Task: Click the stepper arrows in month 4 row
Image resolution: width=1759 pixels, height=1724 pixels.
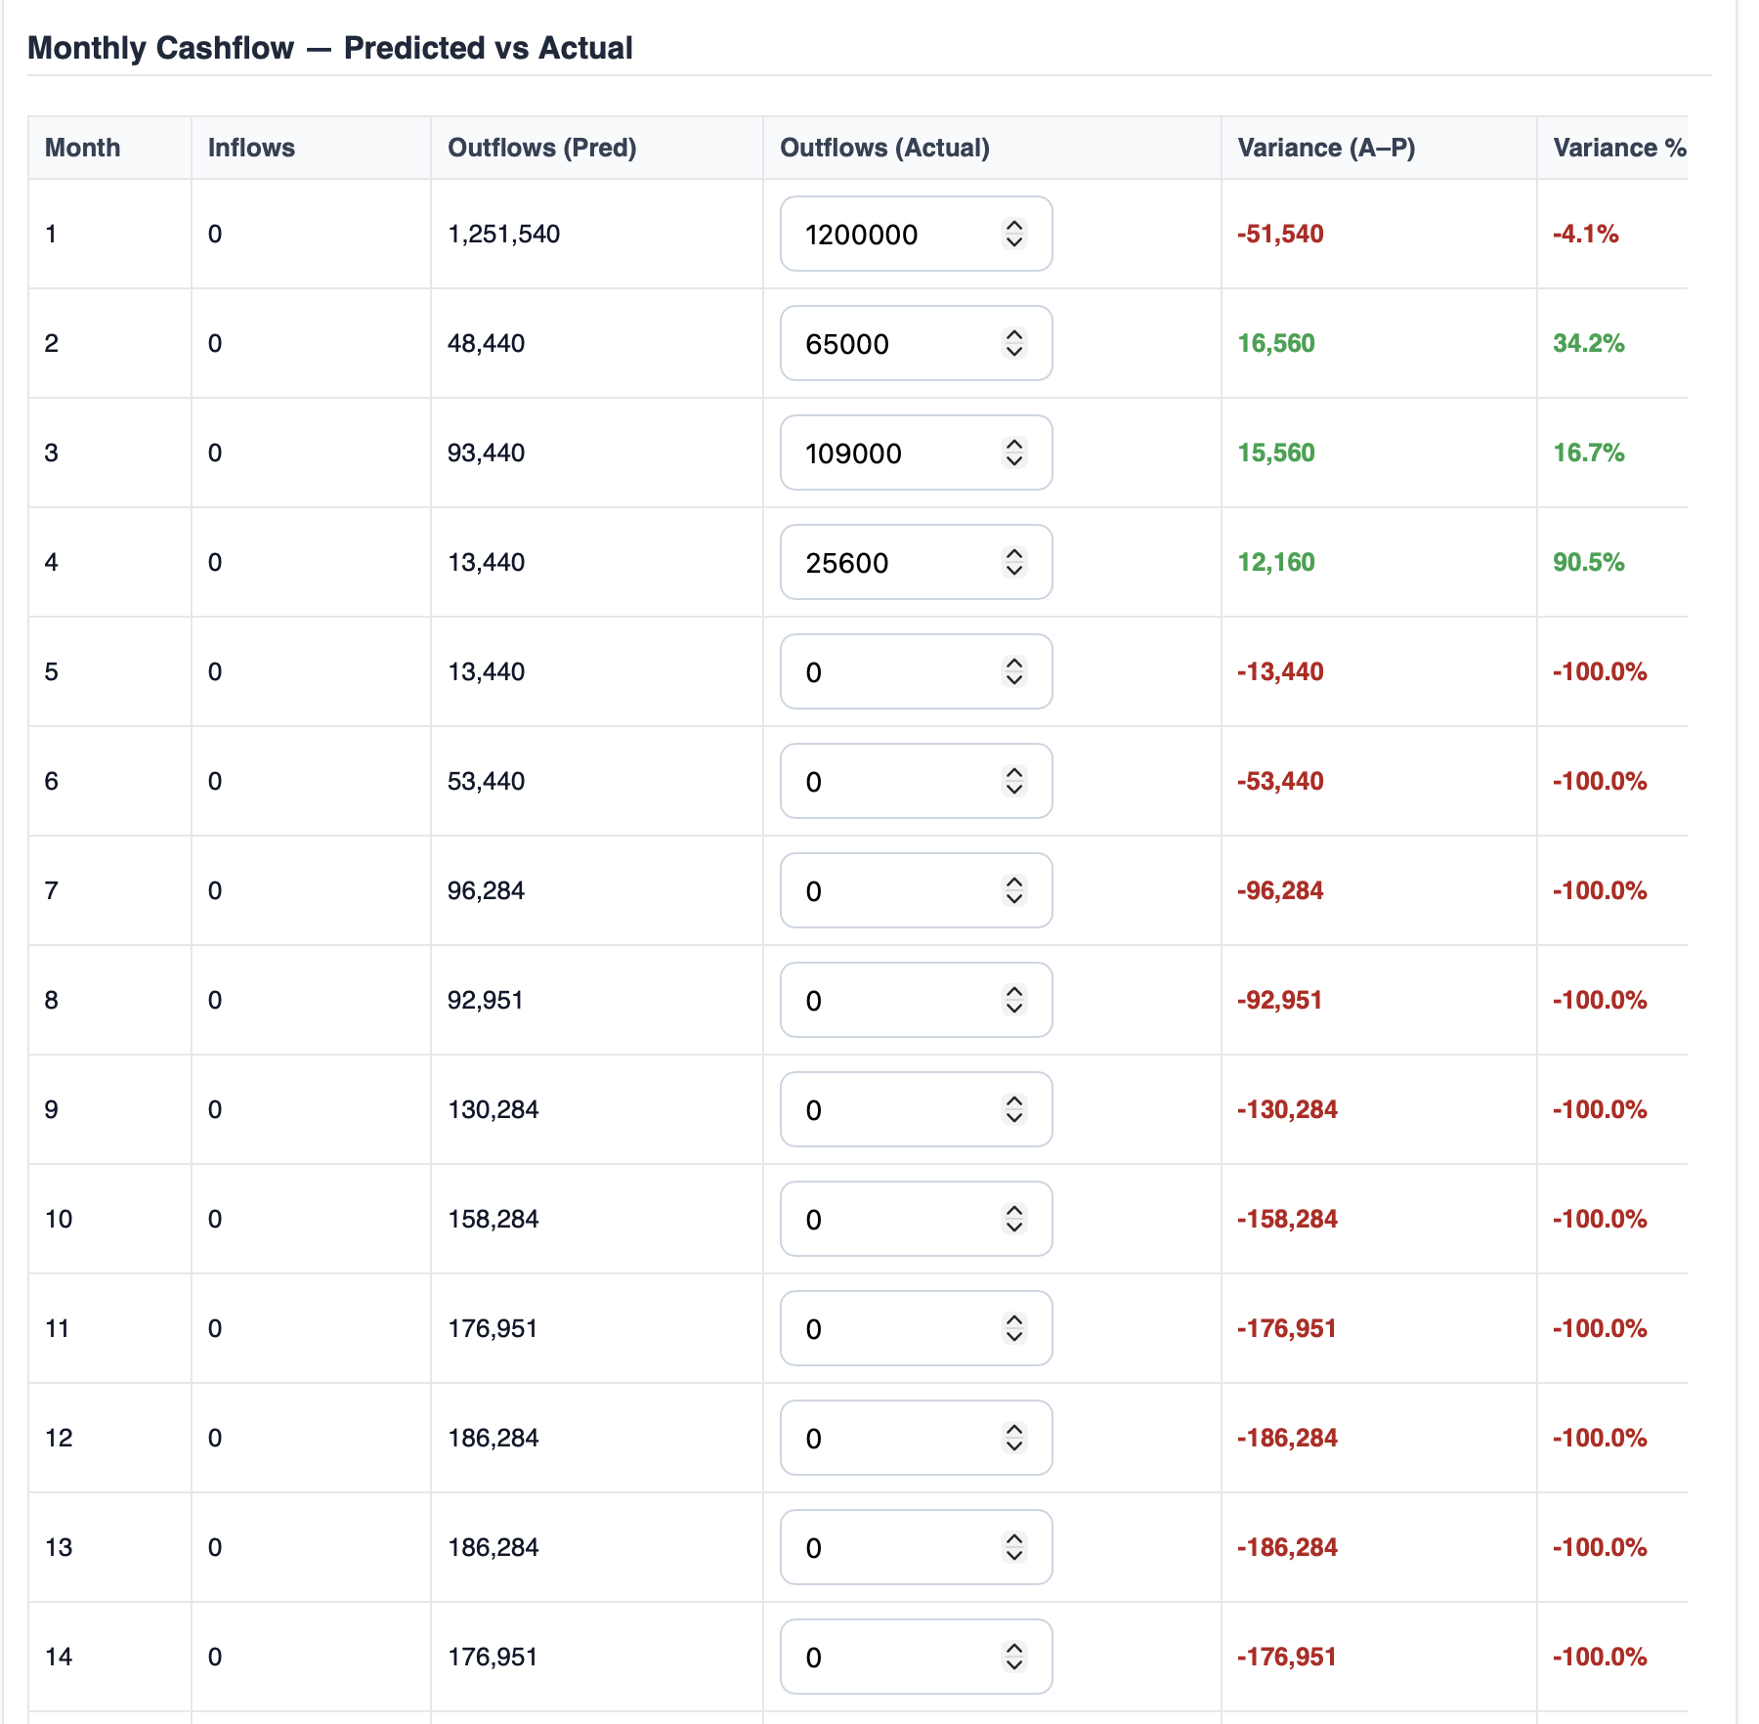Action: point(1014,562)
